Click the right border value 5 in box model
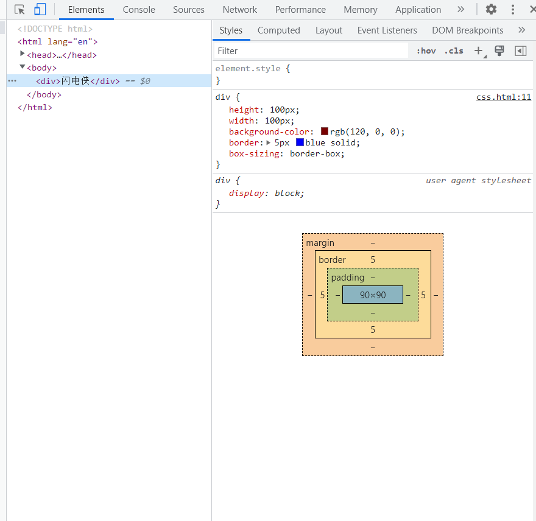Screen dimensions: 536x521 coord(423,295)
